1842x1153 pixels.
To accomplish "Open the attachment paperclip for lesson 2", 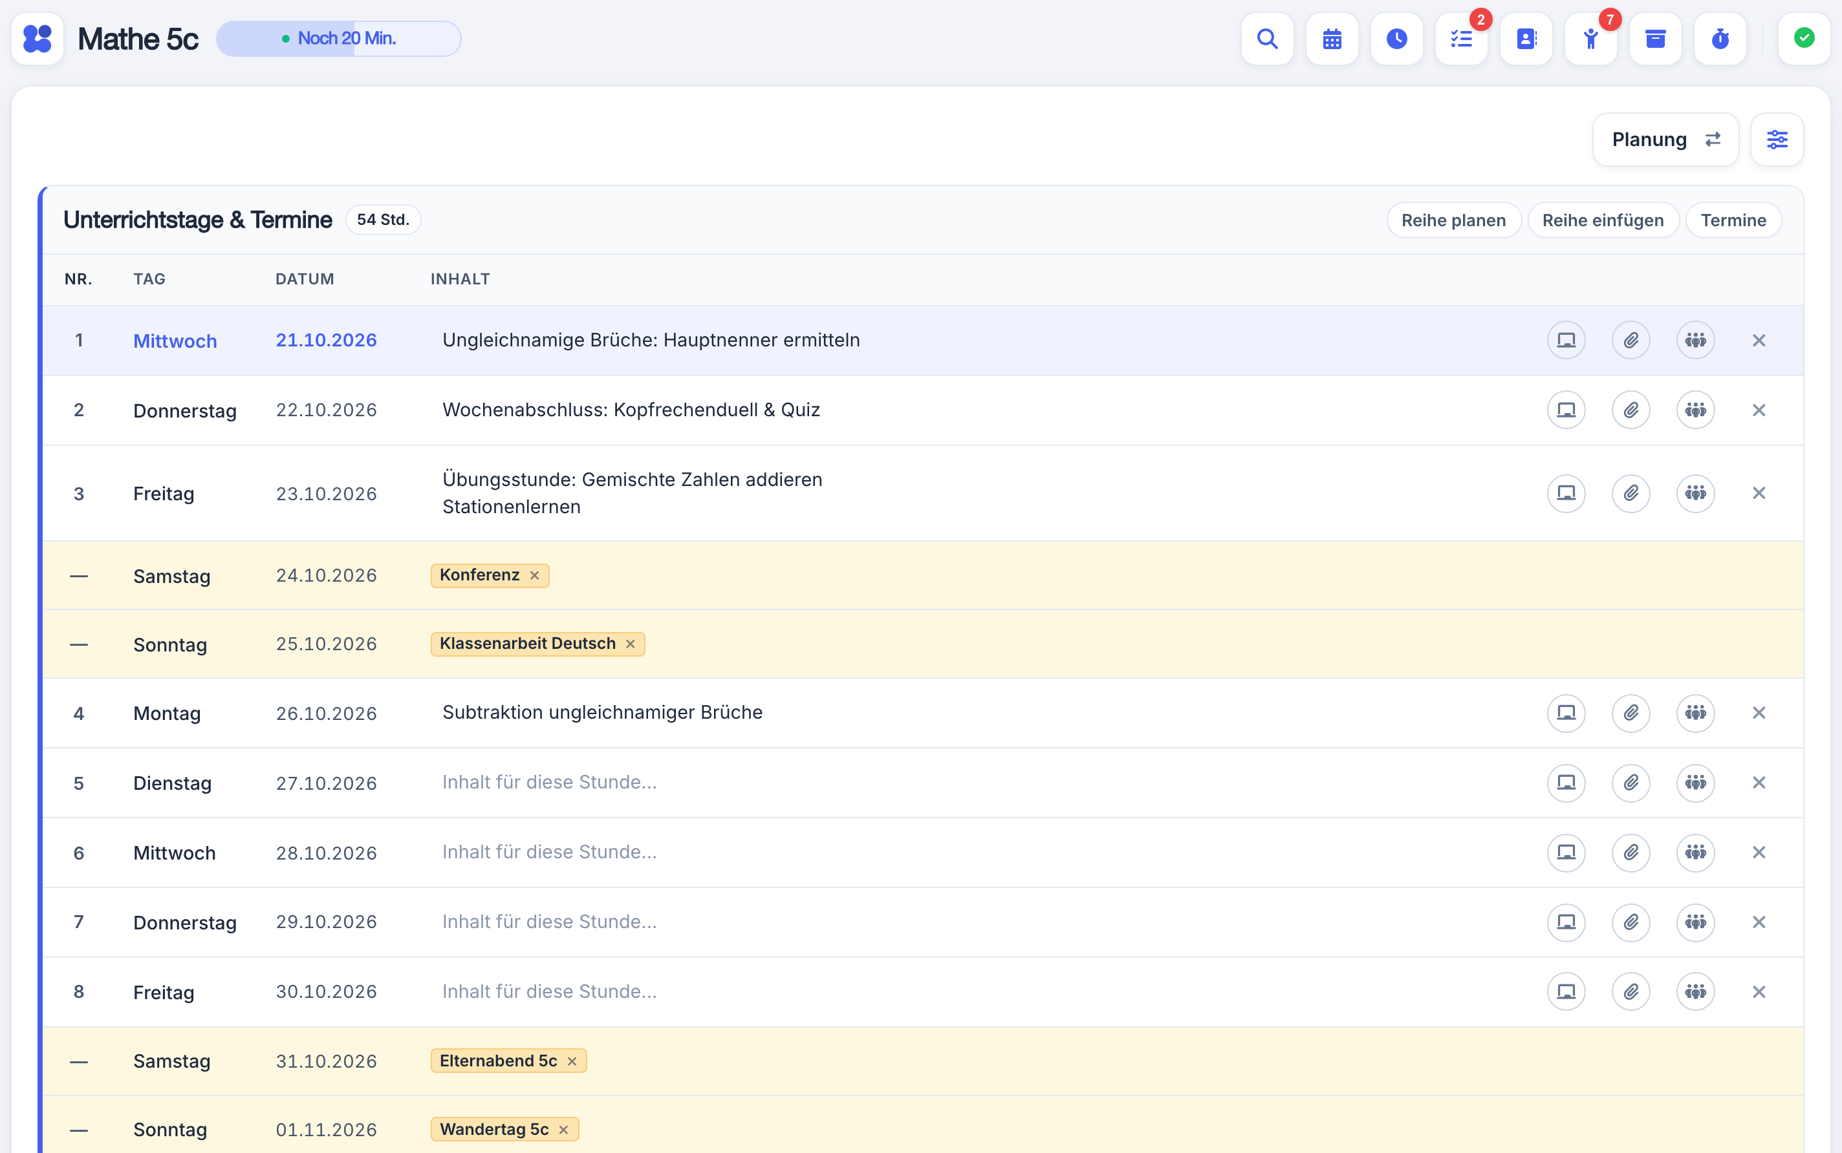I will [x=1631, y=410].
